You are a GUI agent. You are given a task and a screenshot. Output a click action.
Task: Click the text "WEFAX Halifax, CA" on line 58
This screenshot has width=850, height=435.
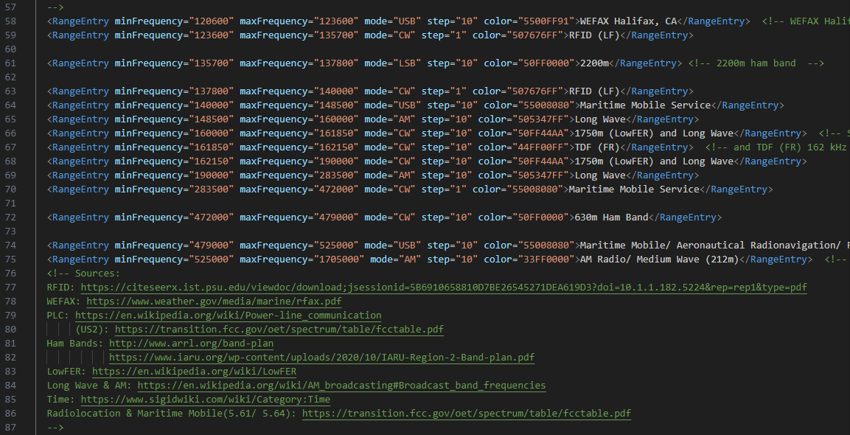pos(628,21)
